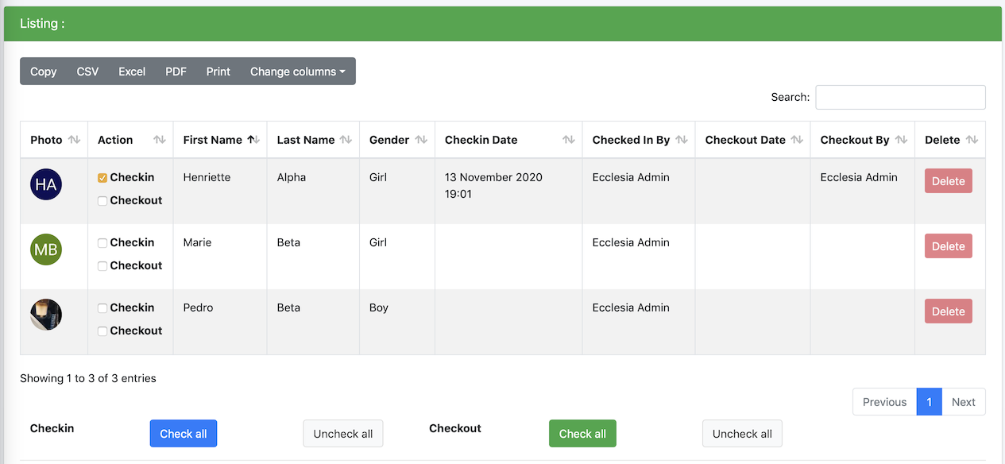Sort by Gender column arrows icon
Viewport: 1005px width, 464px height.
[x=421, y=140]
